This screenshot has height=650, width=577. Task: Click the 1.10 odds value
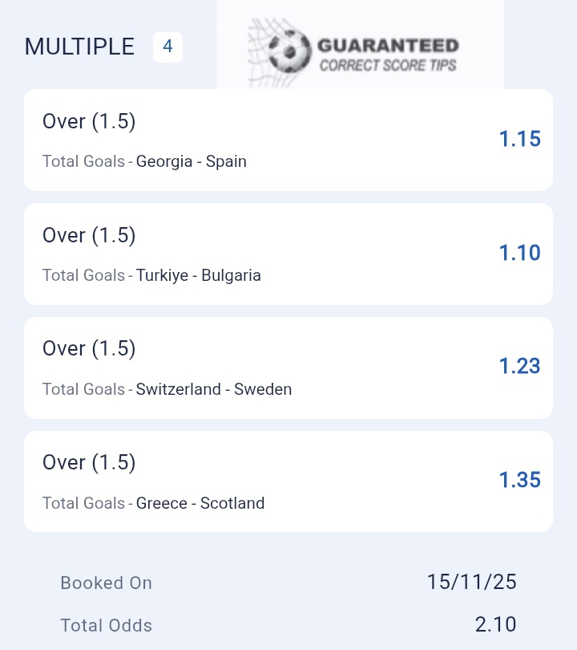(519, 254)
